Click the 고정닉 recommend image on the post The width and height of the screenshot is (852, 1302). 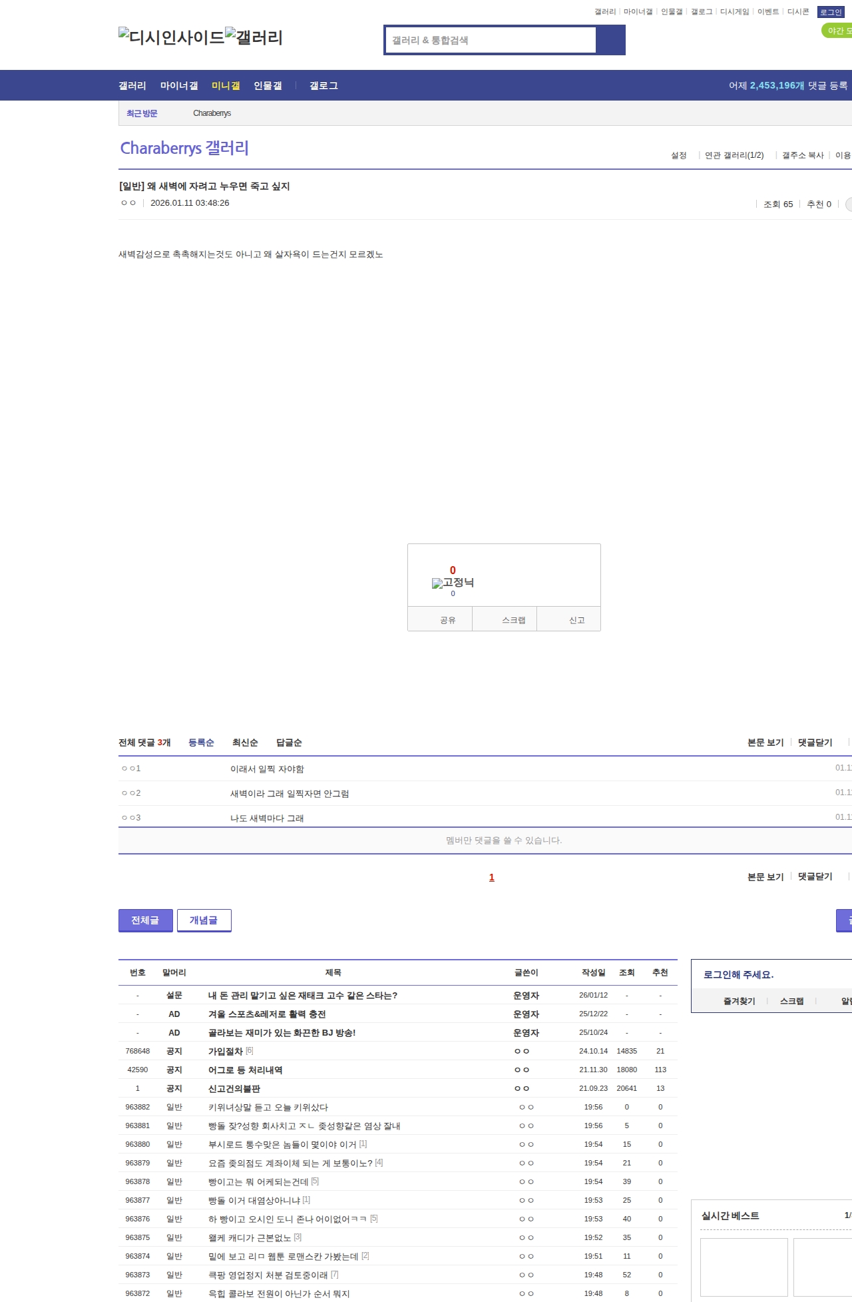coord(453,583)
